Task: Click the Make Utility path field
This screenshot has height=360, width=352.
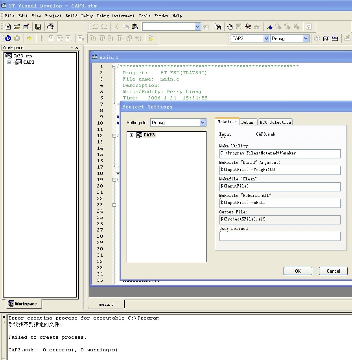Action: [280, 154]
